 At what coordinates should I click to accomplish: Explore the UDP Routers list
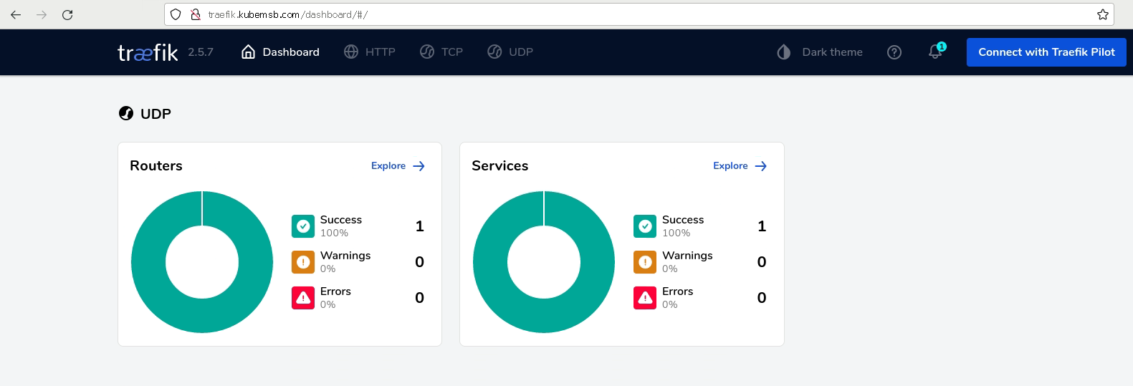coord(398,166)
